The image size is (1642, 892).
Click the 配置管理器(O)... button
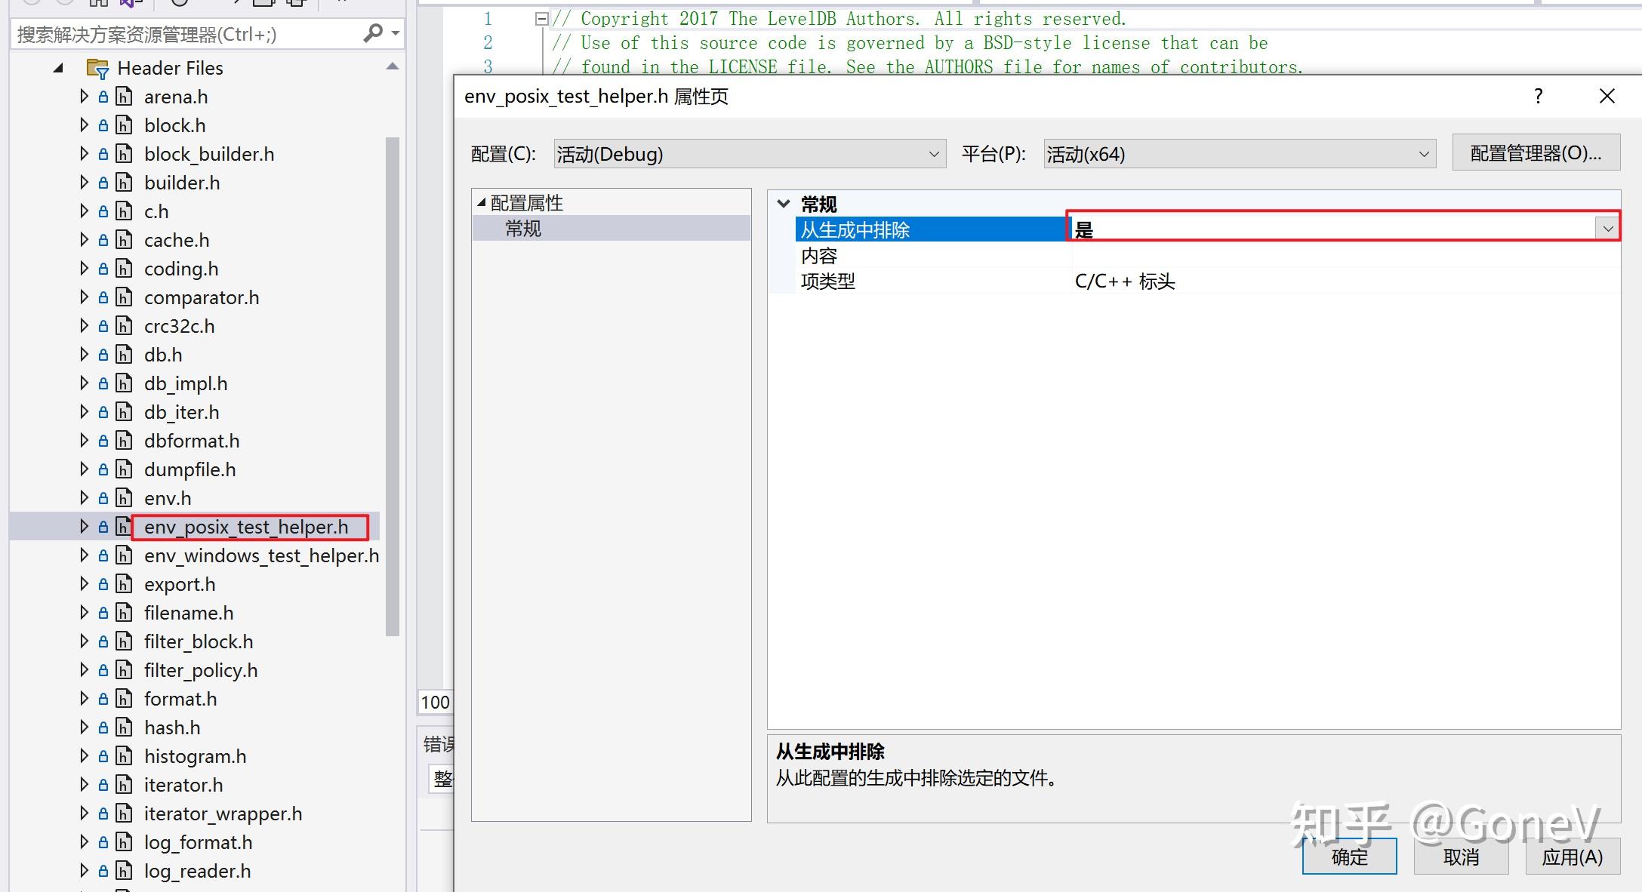[x=1536, y=152]
